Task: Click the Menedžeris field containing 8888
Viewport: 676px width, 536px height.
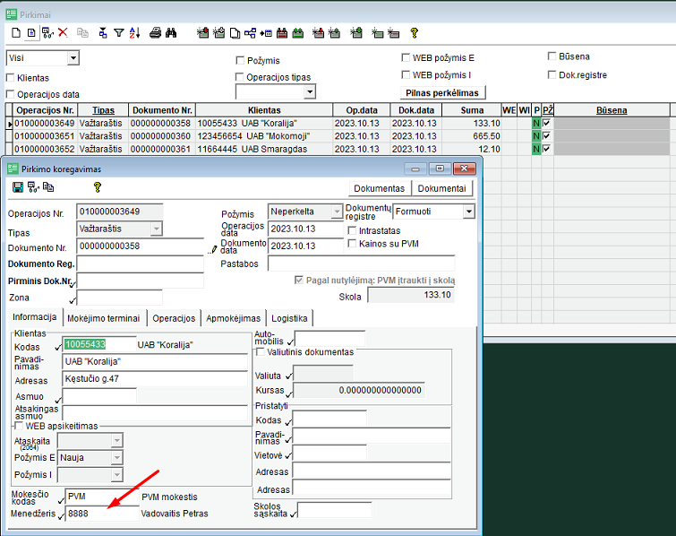Action: (x=101, y=514)
